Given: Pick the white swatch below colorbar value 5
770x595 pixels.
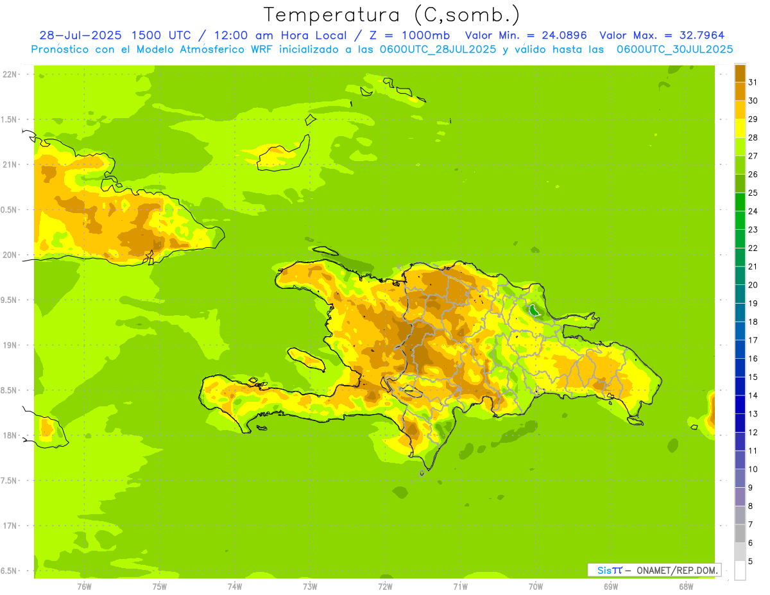Looking at the screenshot, I should point(740,571).
